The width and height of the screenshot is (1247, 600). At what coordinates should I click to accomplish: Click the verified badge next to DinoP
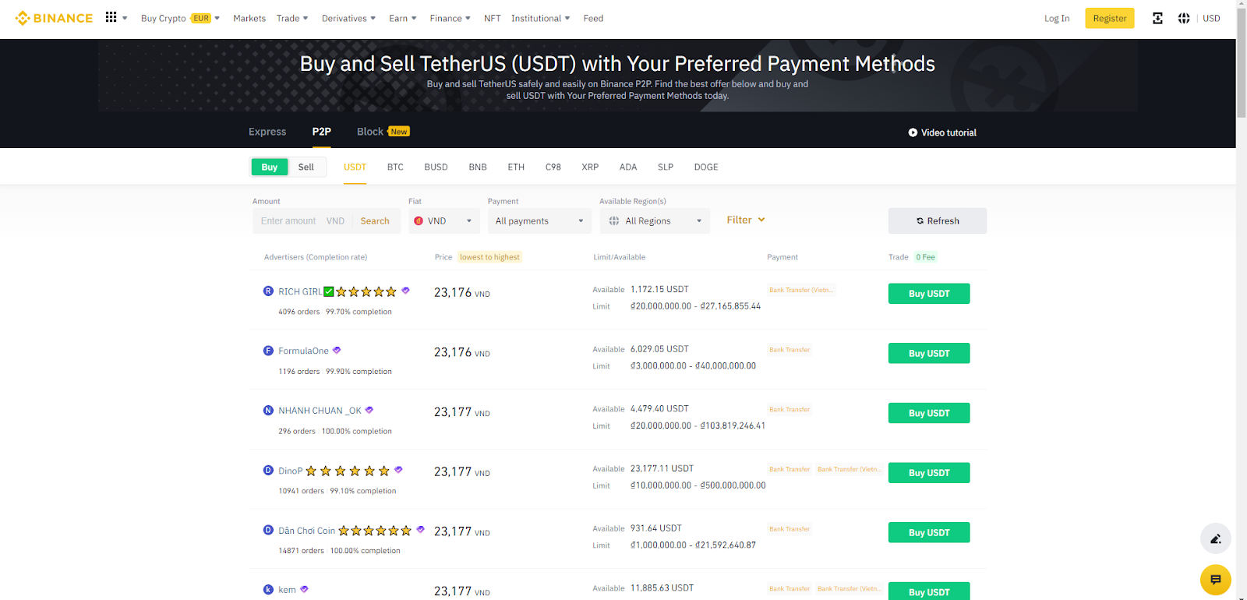398,470
